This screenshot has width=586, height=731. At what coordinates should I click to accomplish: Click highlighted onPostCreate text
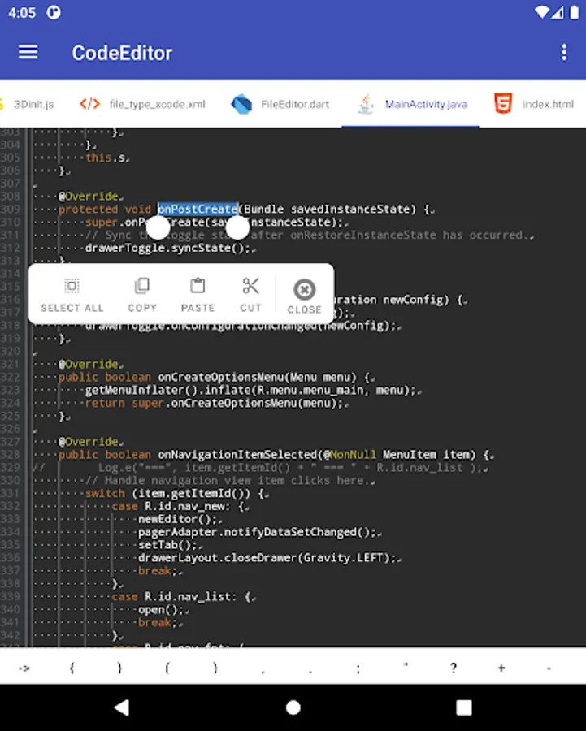[x=198, y=209]
